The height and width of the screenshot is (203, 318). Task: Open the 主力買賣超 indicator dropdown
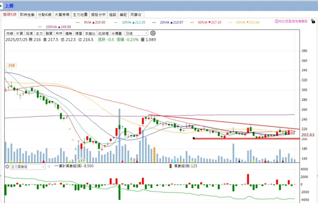coord(28,167)
